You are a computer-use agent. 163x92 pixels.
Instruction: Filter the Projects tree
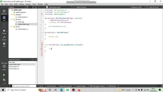tap(28, 7)
